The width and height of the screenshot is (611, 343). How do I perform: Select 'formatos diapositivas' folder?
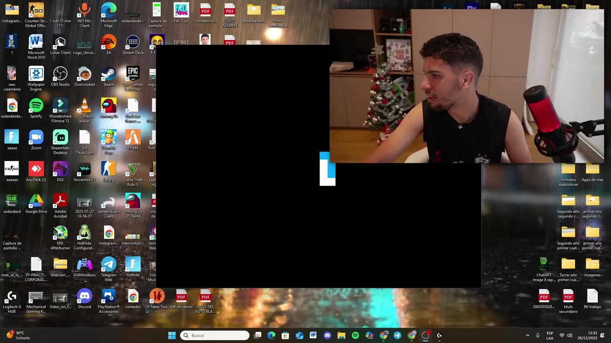[x=568, y=174]
